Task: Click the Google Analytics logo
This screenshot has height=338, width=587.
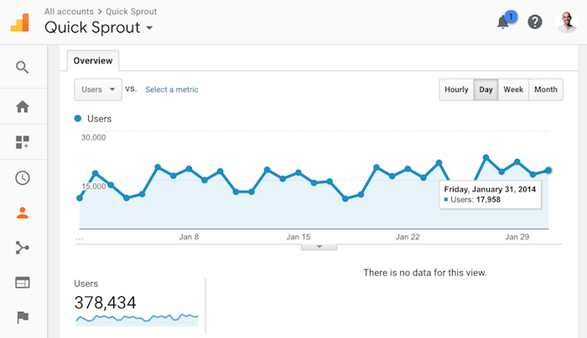Action: tap(20, 23)
